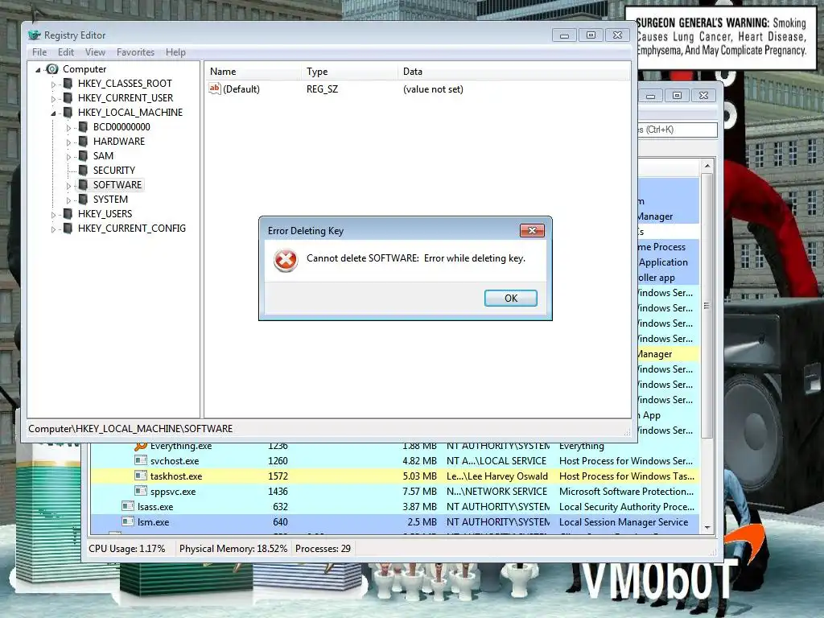Click the REG_SZ type cell
The image size is (824, 618).
(x=322, y=89)
